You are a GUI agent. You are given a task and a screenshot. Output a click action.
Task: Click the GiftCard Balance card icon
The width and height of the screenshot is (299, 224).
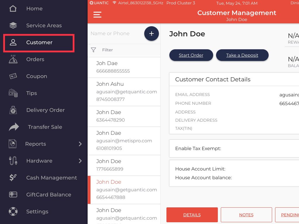click(13, 195)
